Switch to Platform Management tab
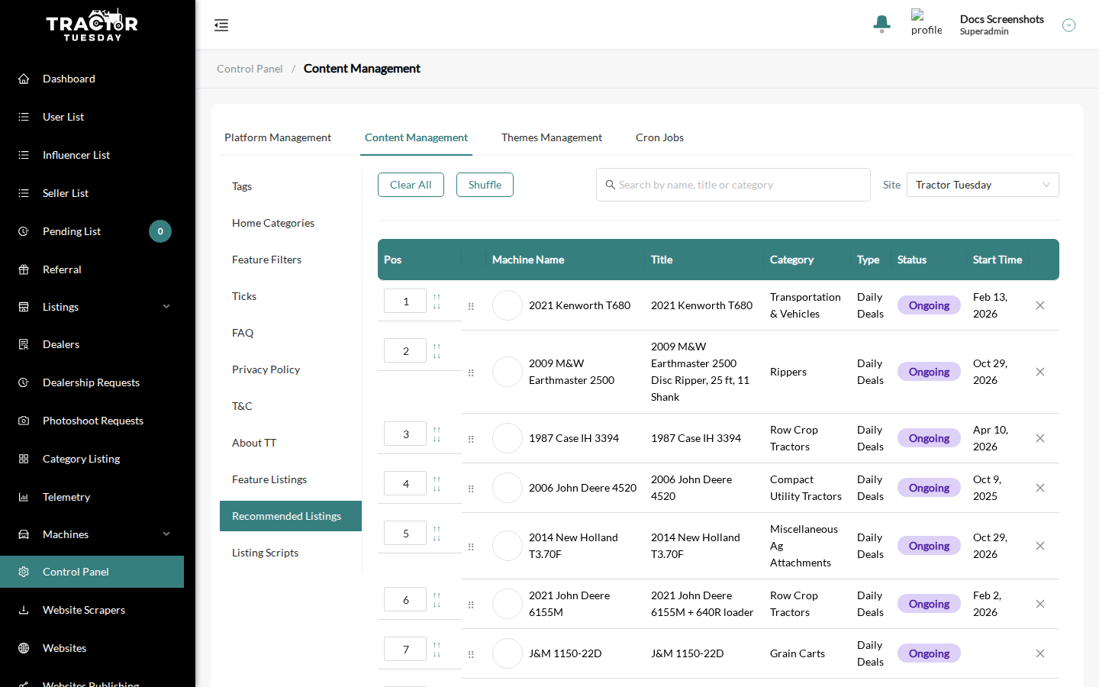 (x=278, y=137)
